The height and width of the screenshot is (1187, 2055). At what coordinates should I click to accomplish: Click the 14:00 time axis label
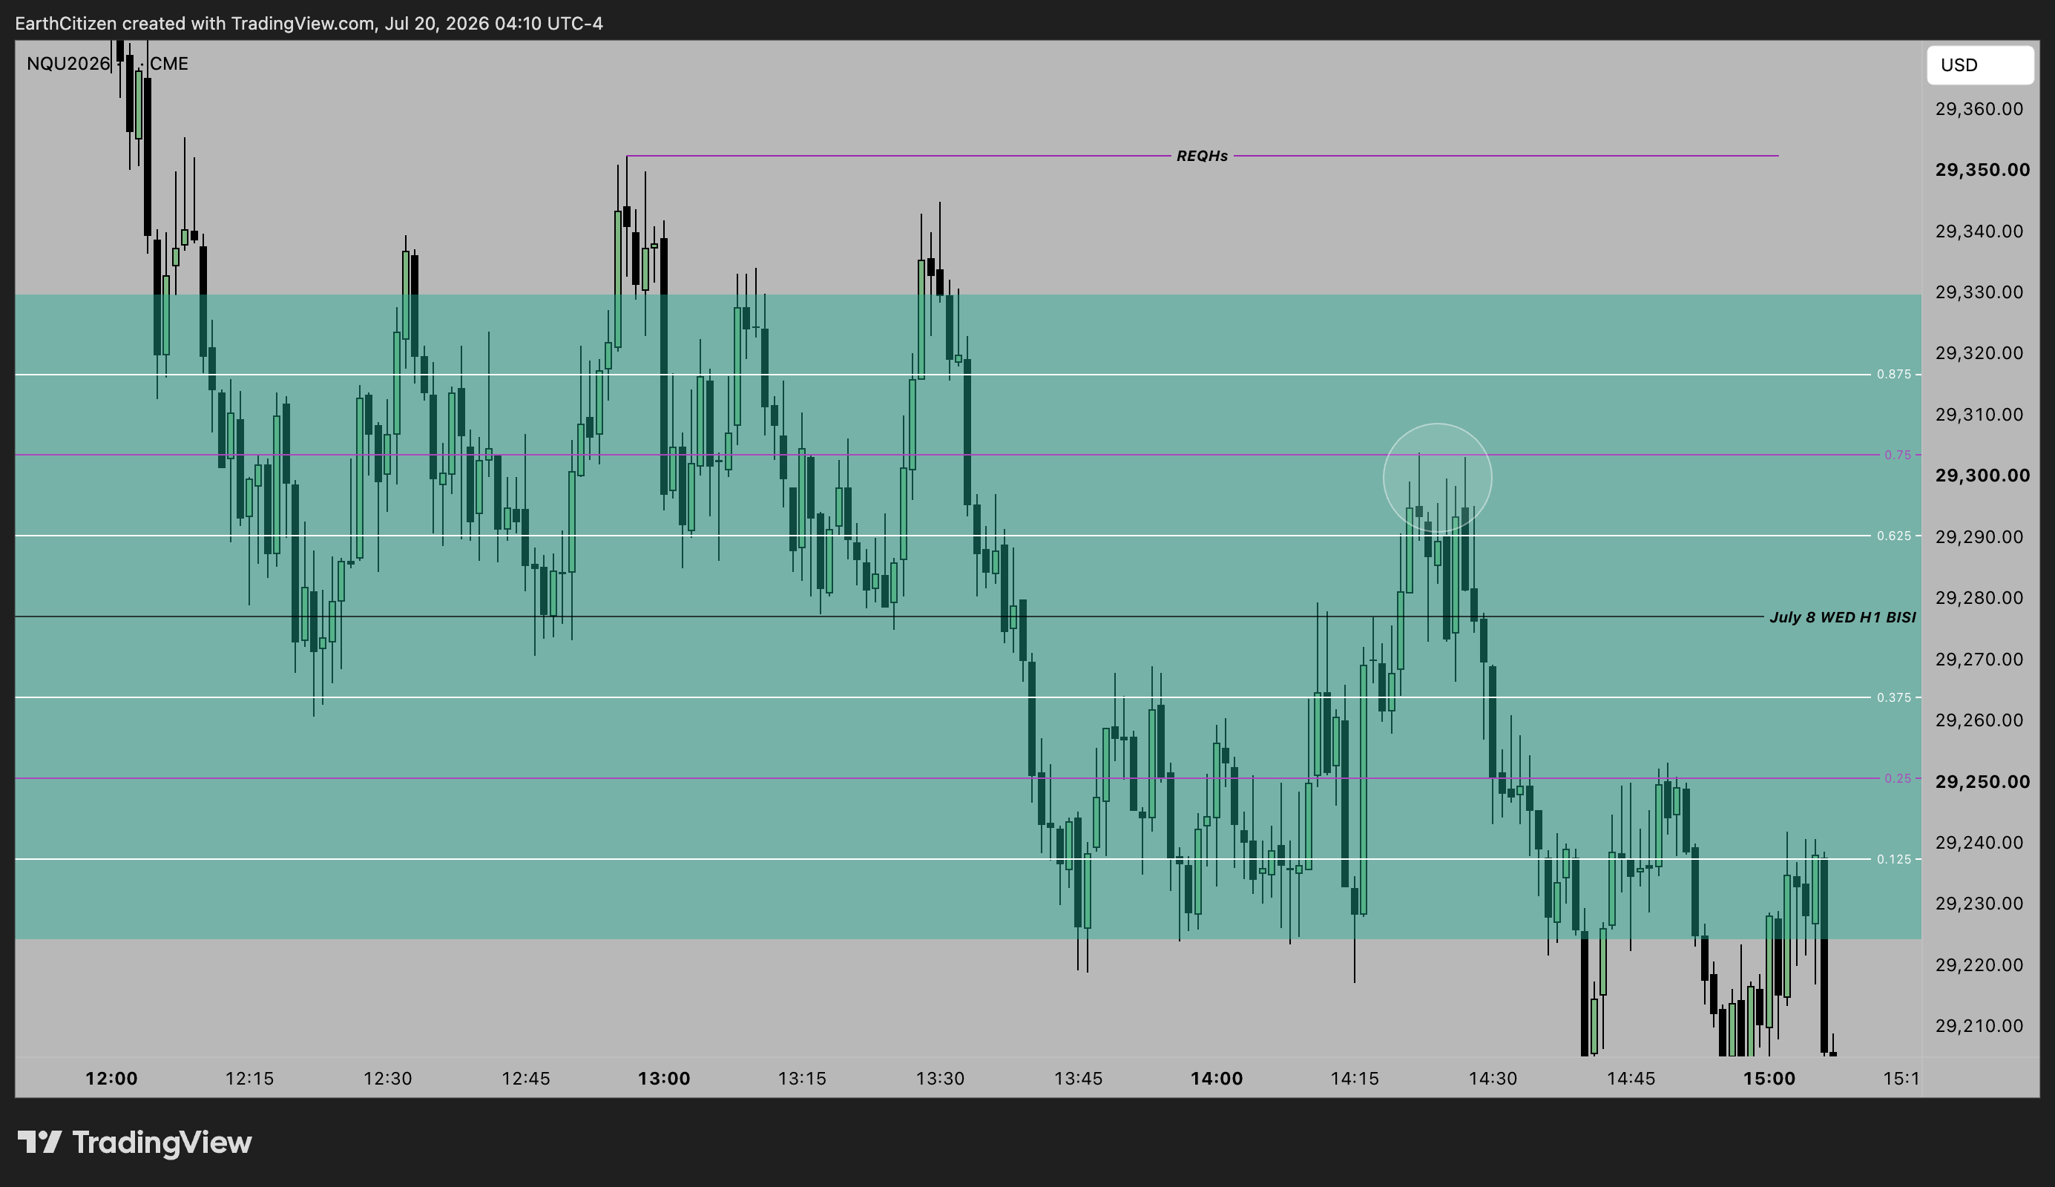[x=1216, y=1079]
